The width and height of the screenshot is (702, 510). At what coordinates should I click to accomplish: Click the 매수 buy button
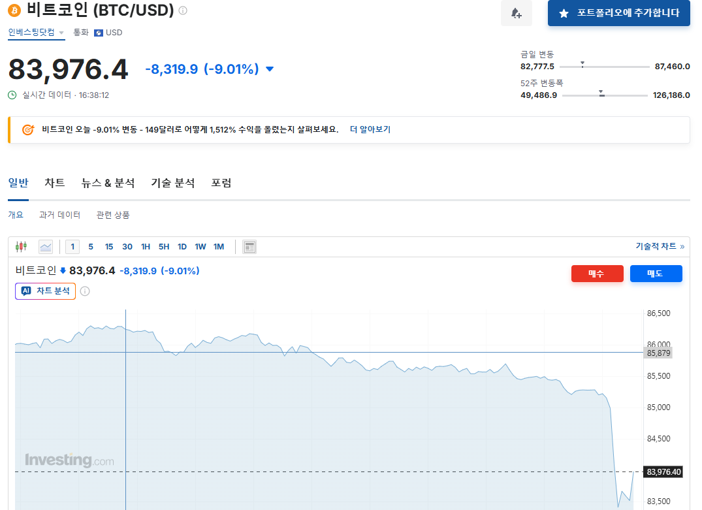[597, 273]
